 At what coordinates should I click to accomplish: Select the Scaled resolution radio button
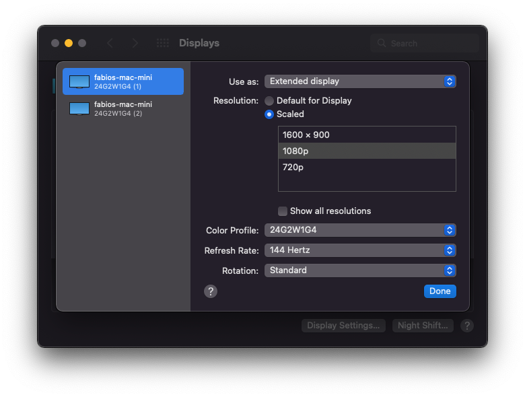click(269, 114)
